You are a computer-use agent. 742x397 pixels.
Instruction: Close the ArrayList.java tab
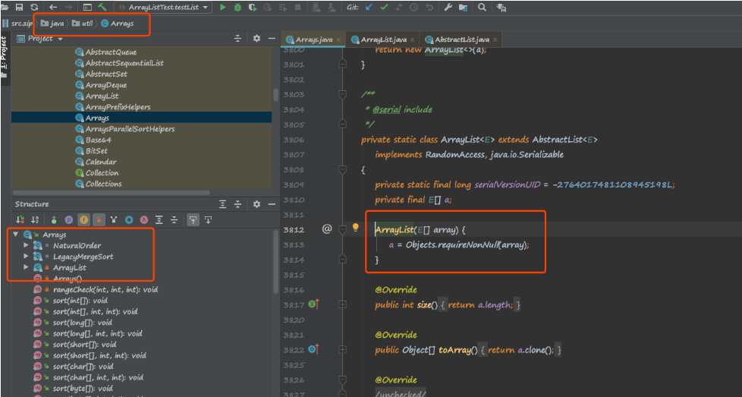coord(412,39)
